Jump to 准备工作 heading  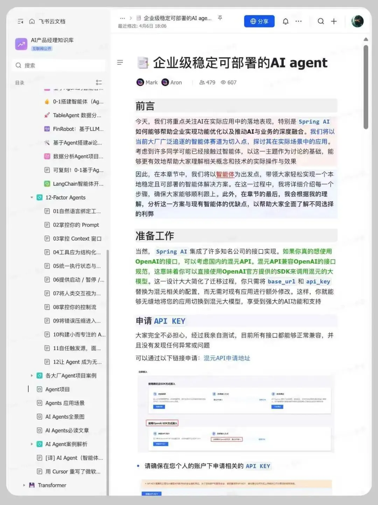tap(155, 236)
